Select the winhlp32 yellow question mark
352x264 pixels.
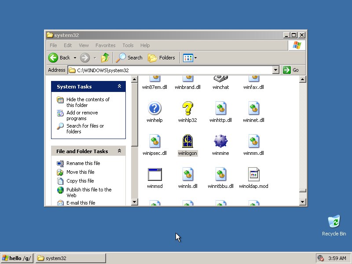[187, 108]
